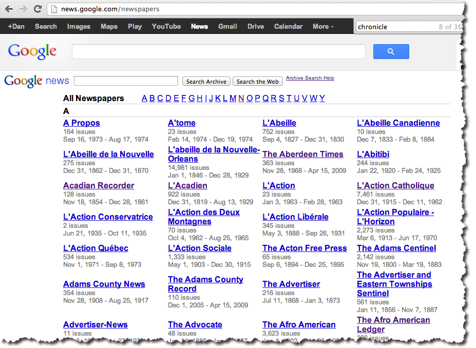The height and width of the screenshot is (348, 476).
Task: Click the Search Archive button
Action: click(x=206, y=81)
